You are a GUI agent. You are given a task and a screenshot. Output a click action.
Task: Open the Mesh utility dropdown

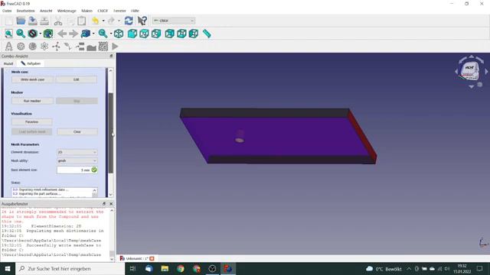tap(77, 160)
